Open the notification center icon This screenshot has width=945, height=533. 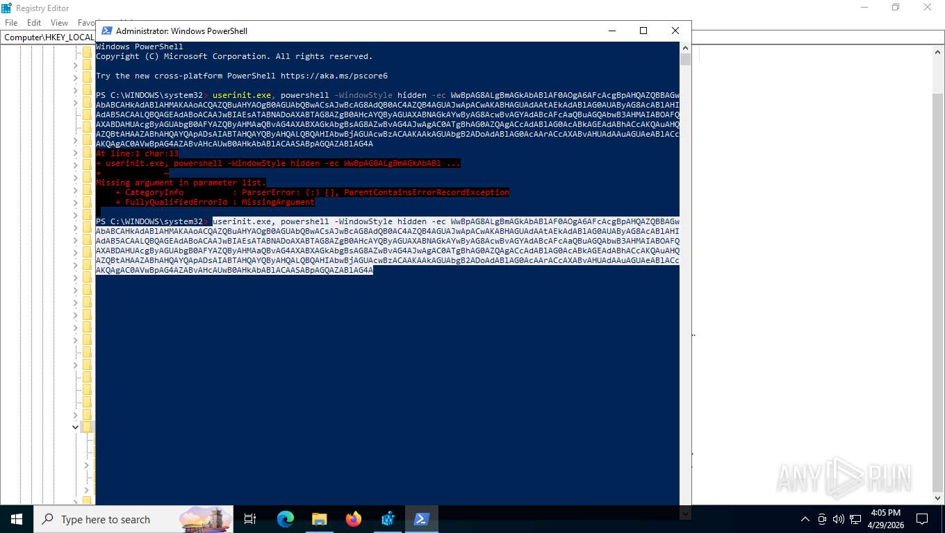point(922,519)
